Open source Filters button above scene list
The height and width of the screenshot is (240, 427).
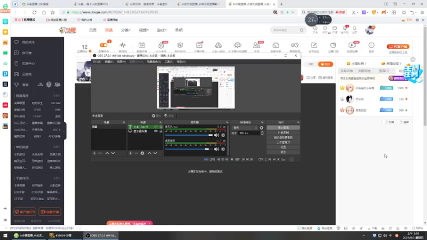pos(169,116)
